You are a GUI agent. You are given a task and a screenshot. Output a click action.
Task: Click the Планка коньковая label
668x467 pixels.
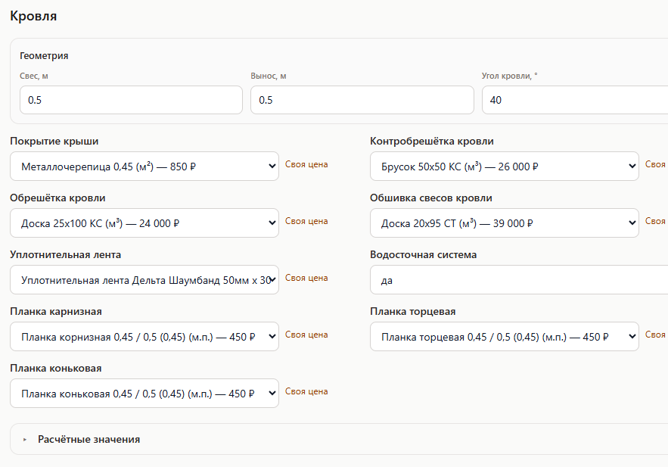56,368
